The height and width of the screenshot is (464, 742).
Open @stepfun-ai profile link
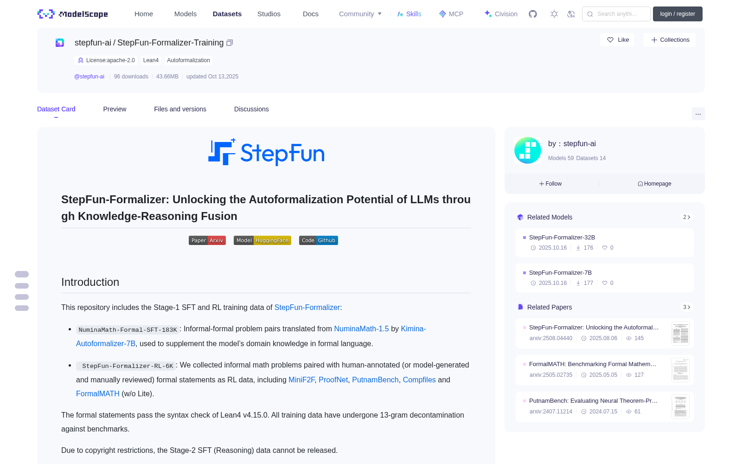coord(89,77)
